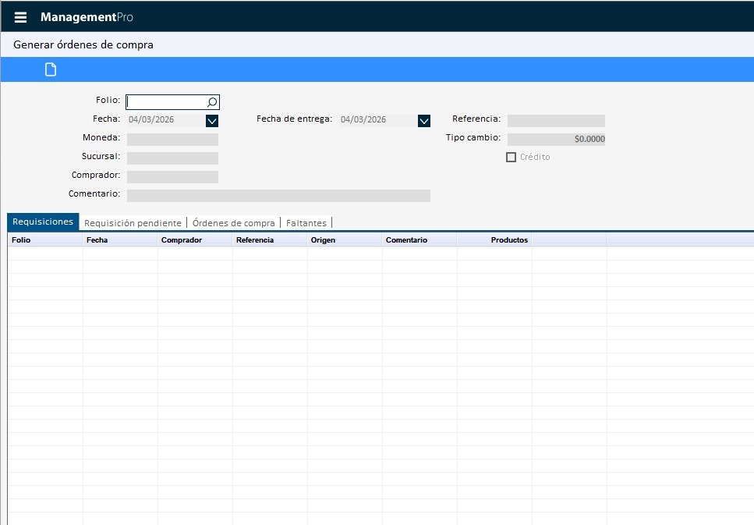
Task: Select the Requisiciones tab
Action: (x=43, y=222)
